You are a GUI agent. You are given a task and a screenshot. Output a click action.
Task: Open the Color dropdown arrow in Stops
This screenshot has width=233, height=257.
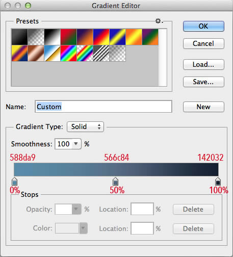84,228
